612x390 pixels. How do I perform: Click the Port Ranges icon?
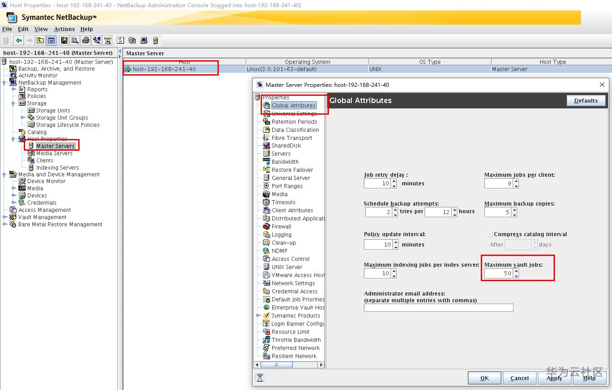coord(266,186)
